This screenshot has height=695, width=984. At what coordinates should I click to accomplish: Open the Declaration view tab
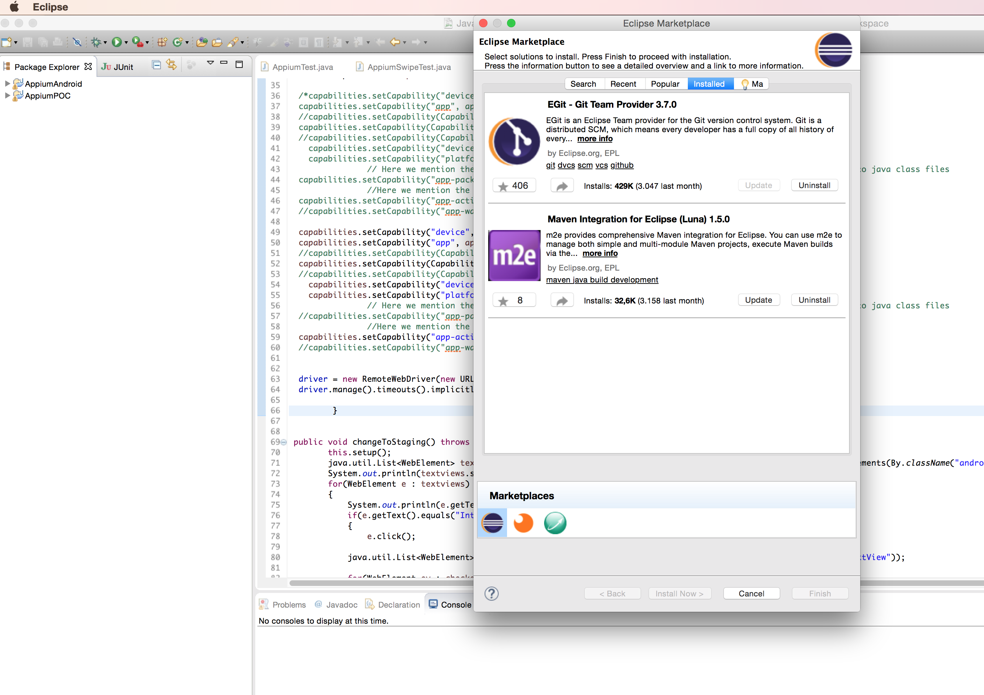click(393, 604)
